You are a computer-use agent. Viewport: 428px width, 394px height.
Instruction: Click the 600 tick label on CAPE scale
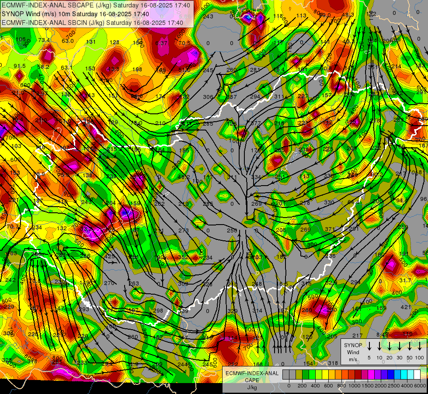pyautogui.click(x=328, y=386)
